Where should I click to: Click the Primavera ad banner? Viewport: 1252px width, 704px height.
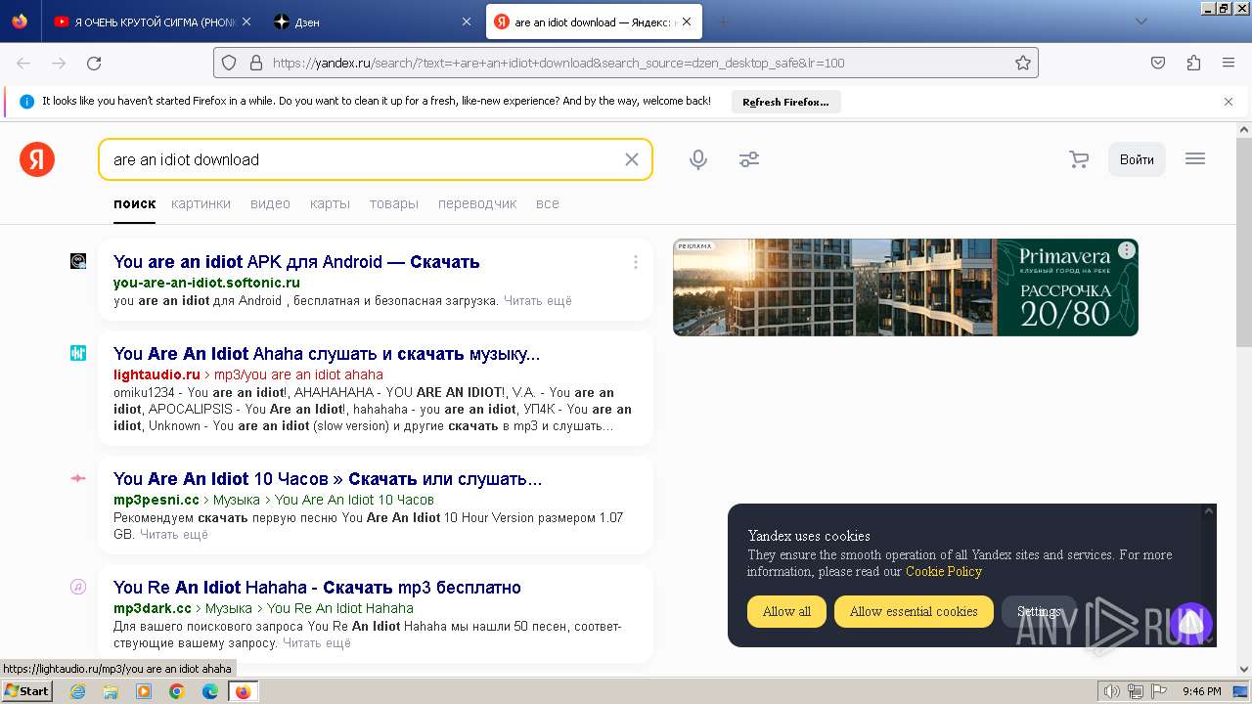click(x=906, y=287)
